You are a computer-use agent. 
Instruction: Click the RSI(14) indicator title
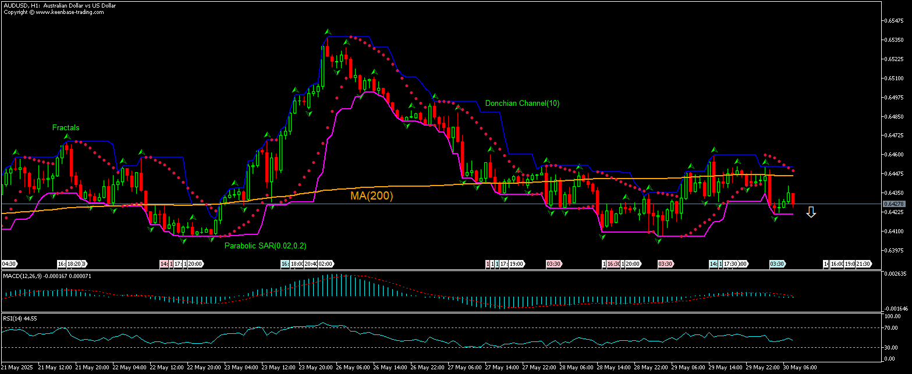pyautogui.click(x=13, y=318)
